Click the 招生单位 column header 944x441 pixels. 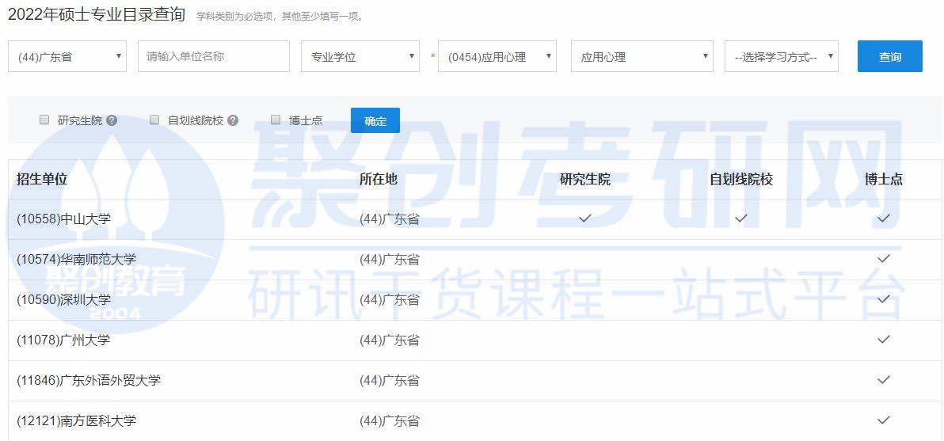coord(42,179)
